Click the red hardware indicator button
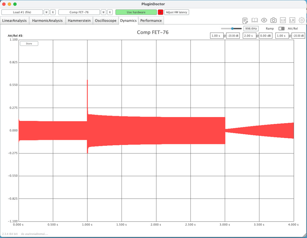307x238 pixels. [160, 12]
